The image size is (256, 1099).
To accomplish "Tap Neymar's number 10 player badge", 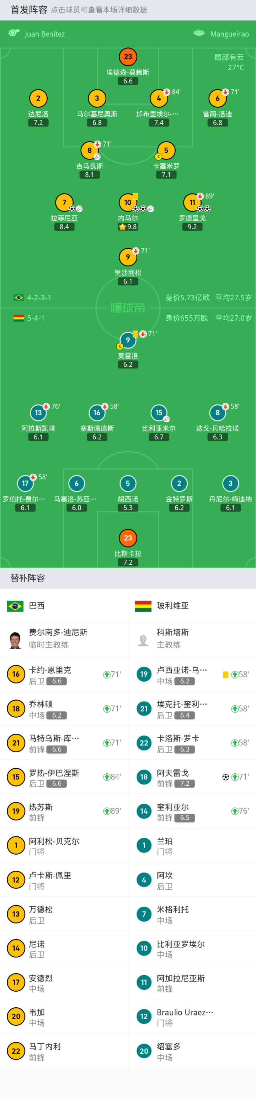I will [x=128, y=203].
